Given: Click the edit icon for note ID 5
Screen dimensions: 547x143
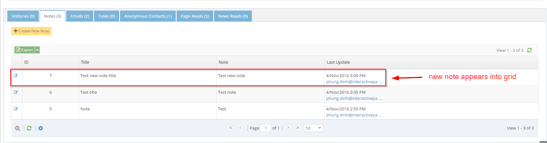Looking at the screenshot, I should click(x=16, y=109).
